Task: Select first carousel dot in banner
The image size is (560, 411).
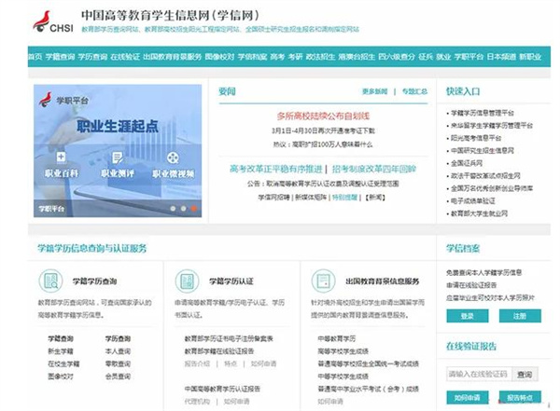Action: [173, 209]
